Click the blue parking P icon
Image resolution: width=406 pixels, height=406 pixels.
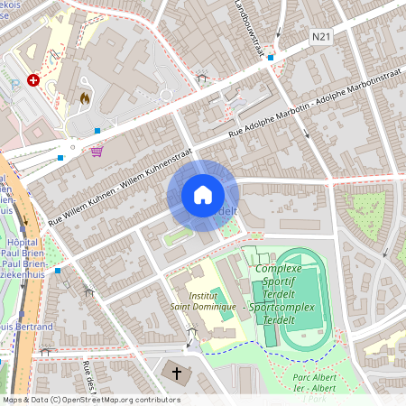click(15, 85)
